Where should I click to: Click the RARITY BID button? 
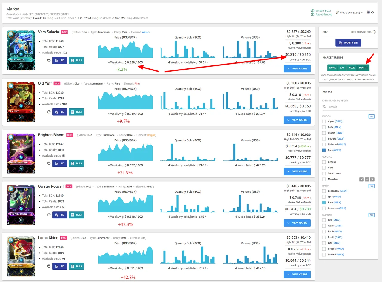pyautogui.click(x=348, y=43)
